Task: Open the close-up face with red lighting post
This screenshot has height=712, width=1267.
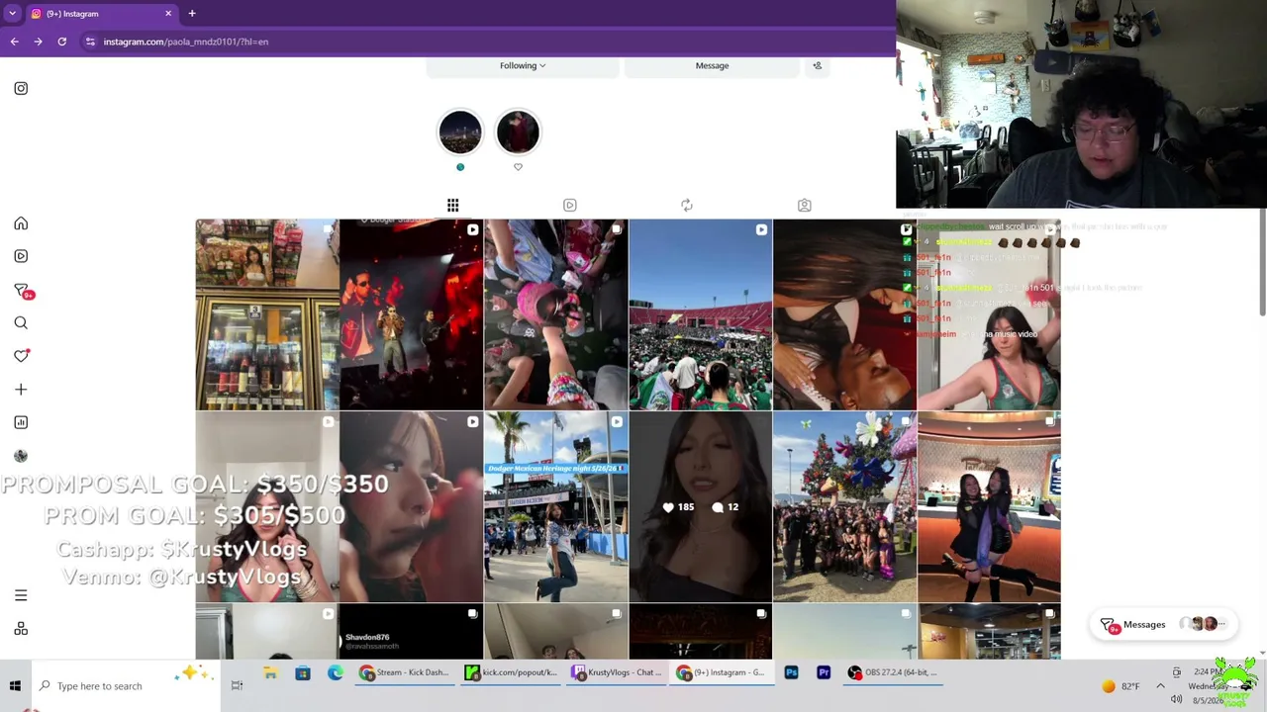Action: coord(412,507)
